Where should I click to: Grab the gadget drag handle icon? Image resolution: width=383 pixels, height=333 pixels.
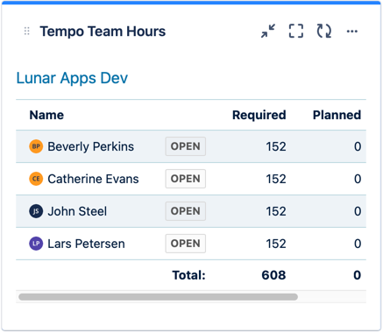[x=26, y=31]
